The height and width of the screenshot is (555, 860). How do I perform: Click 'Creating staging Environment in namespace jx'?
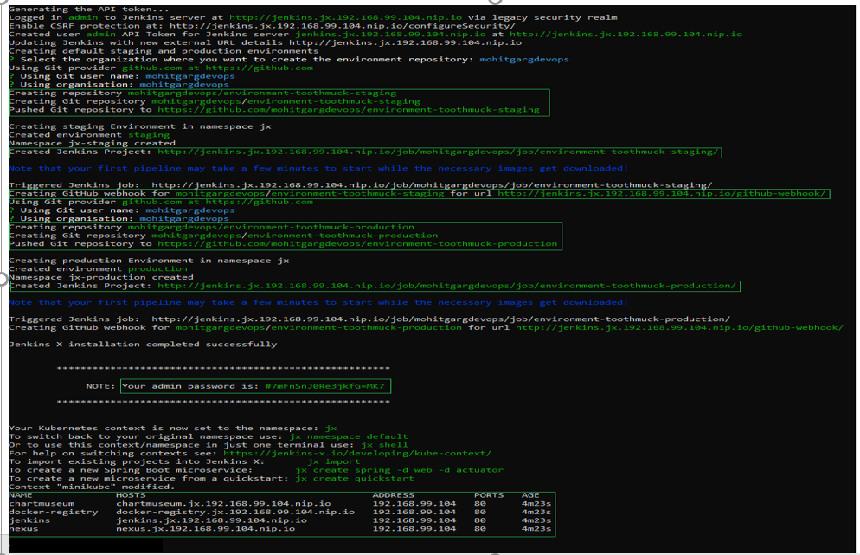(x=140, y=126)
